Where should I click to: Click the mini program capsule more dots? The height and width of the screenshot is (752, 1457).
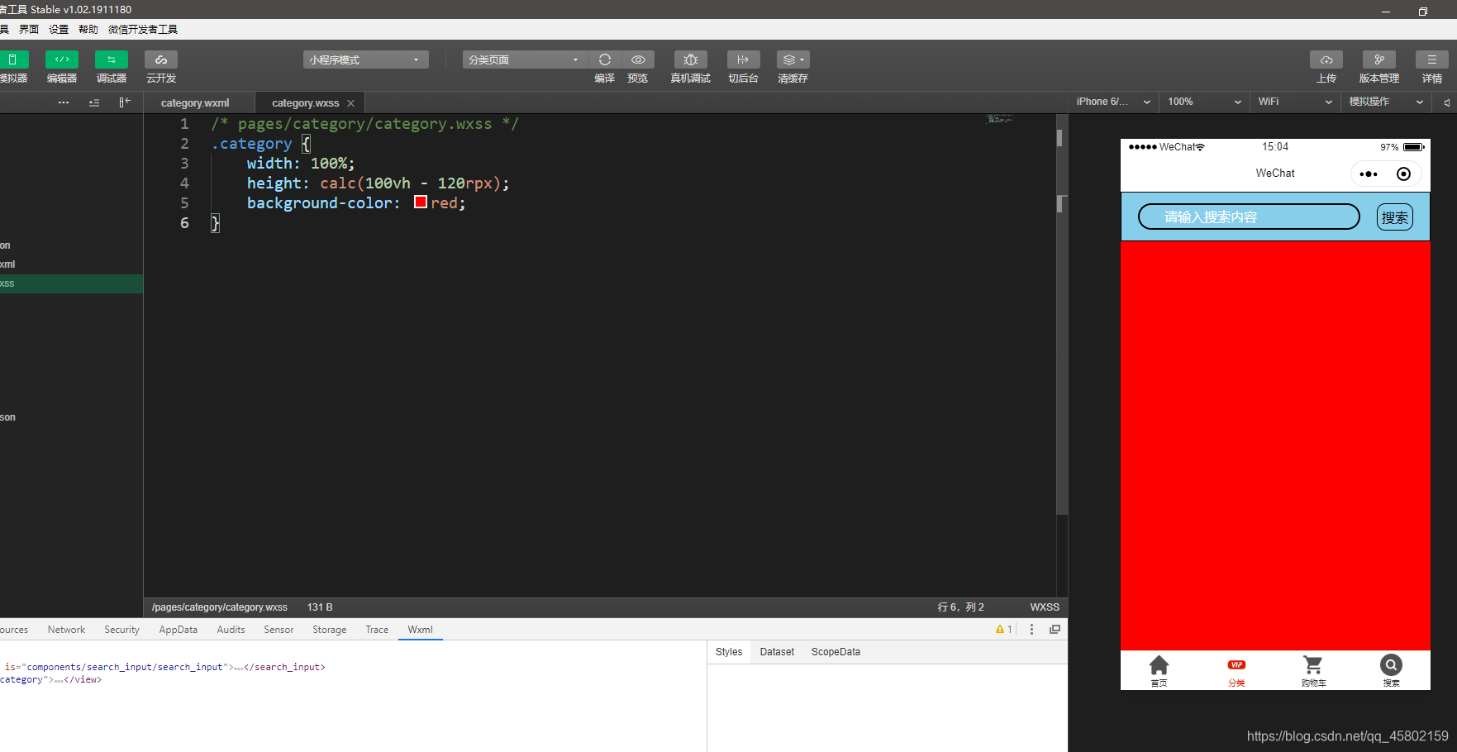coord(1369,174)
